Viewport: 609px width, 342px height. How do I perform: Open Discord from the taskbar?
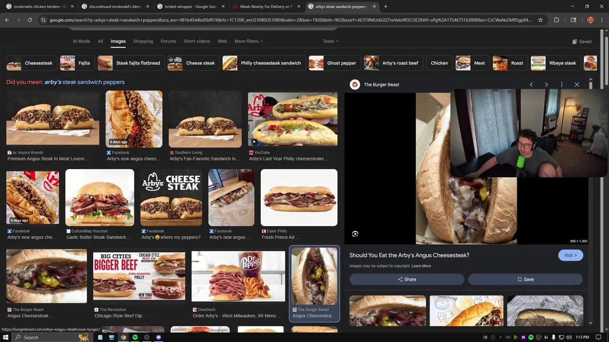[158, 337]
